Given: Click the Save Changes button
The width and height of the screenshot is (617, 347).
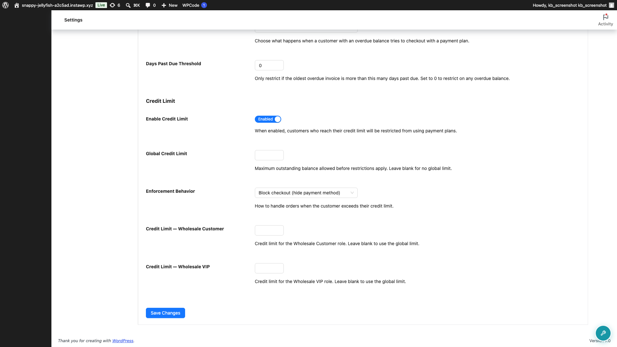Looking at the screenshot, I should tap(165, 313).
